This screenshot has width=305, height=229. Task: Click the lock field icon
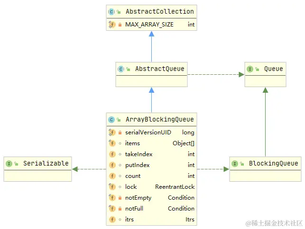coord(112,187)
